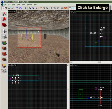112x109 pixels.
Task: Select the Clipping tool
Action: point(4,66)
